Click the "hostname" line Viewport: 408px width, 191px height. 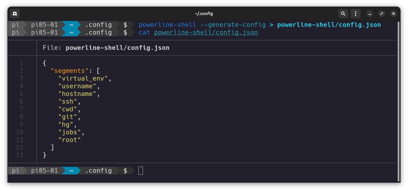pos(79,94)
